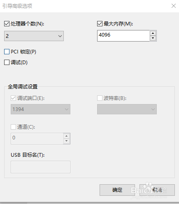Image resolution: width=179 pixels, height=204 pixels.
Task: Cancel with the 取消 button
Action: (x=157, y=190)
